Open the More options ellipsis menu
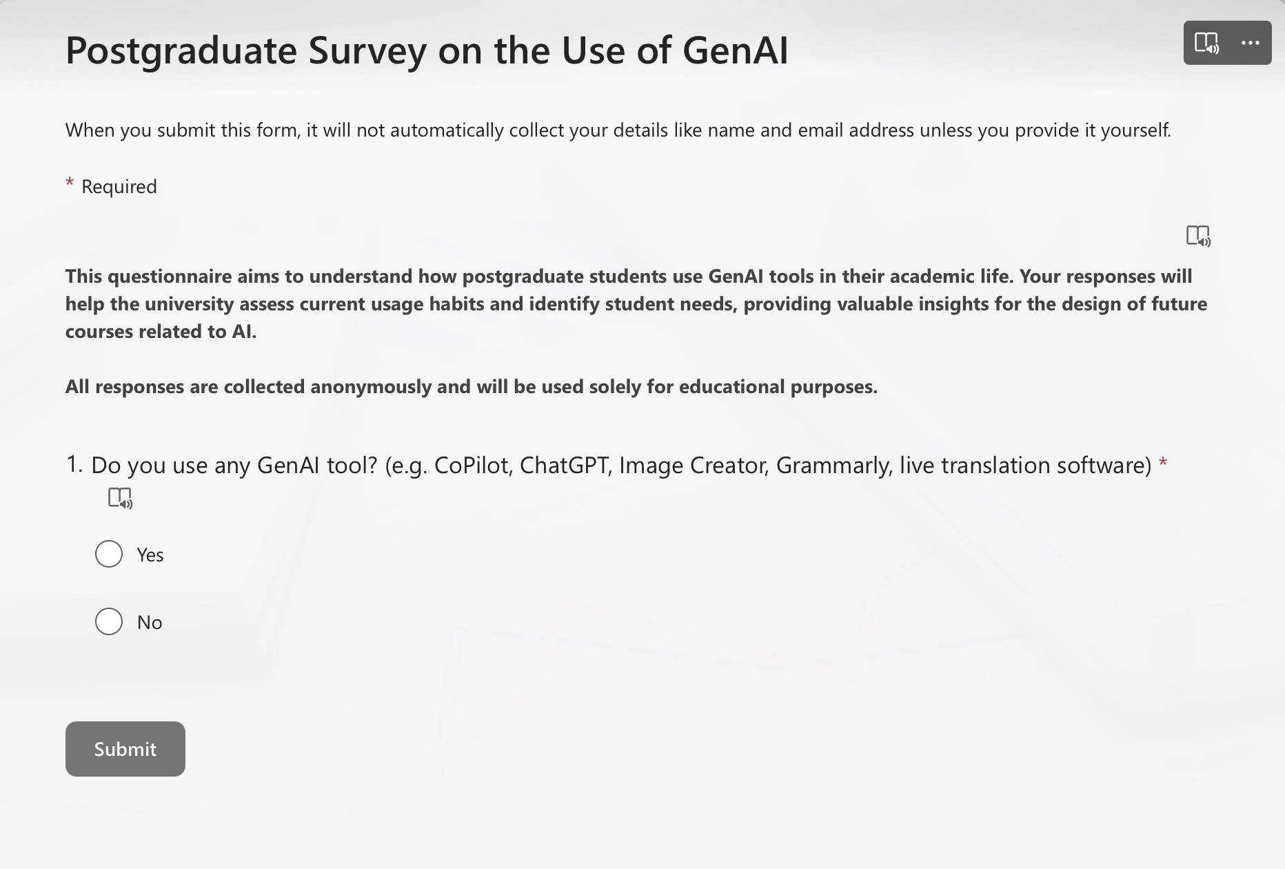This screenshot has width=1285, height=869. pyautogui.click(x=1250, y=43)
